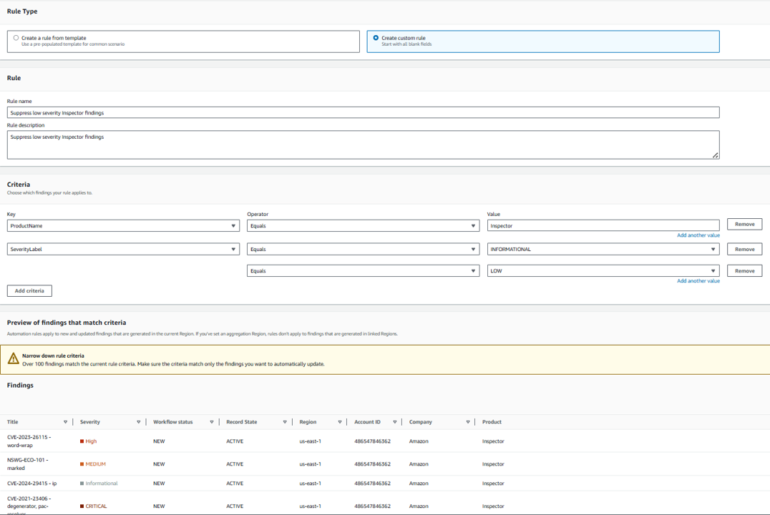This screenshot has width=770, height=515.
Task: Click the Product column header
Action: pyautogui.click(x=492, y=422)
